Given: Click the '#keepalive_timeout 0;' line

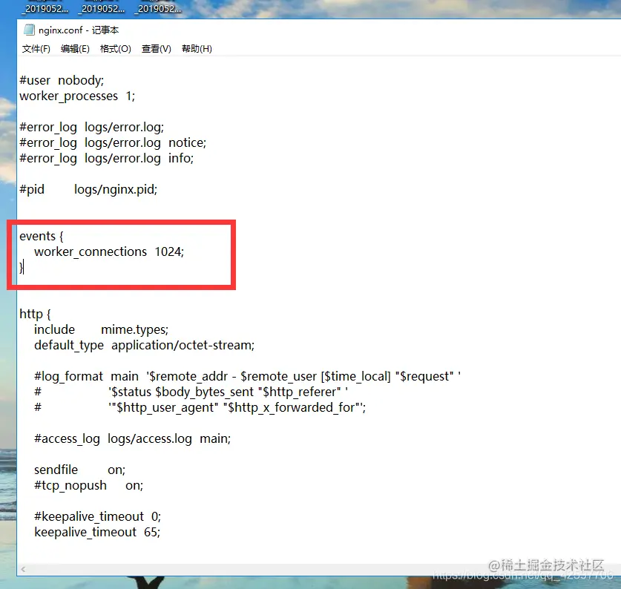Looking at the screenshot, I should click(x=97, y=517).
